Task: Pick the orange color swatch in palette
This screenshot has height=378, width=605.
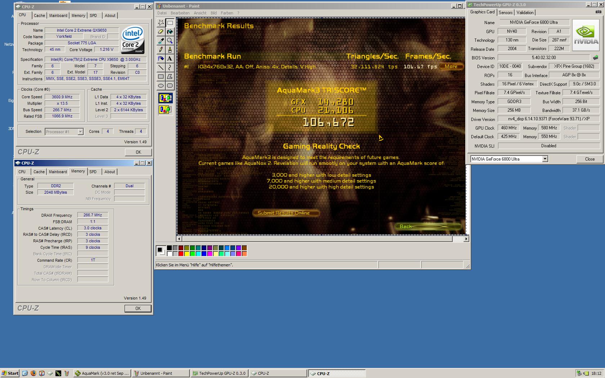Action: (x=244, y=254)
